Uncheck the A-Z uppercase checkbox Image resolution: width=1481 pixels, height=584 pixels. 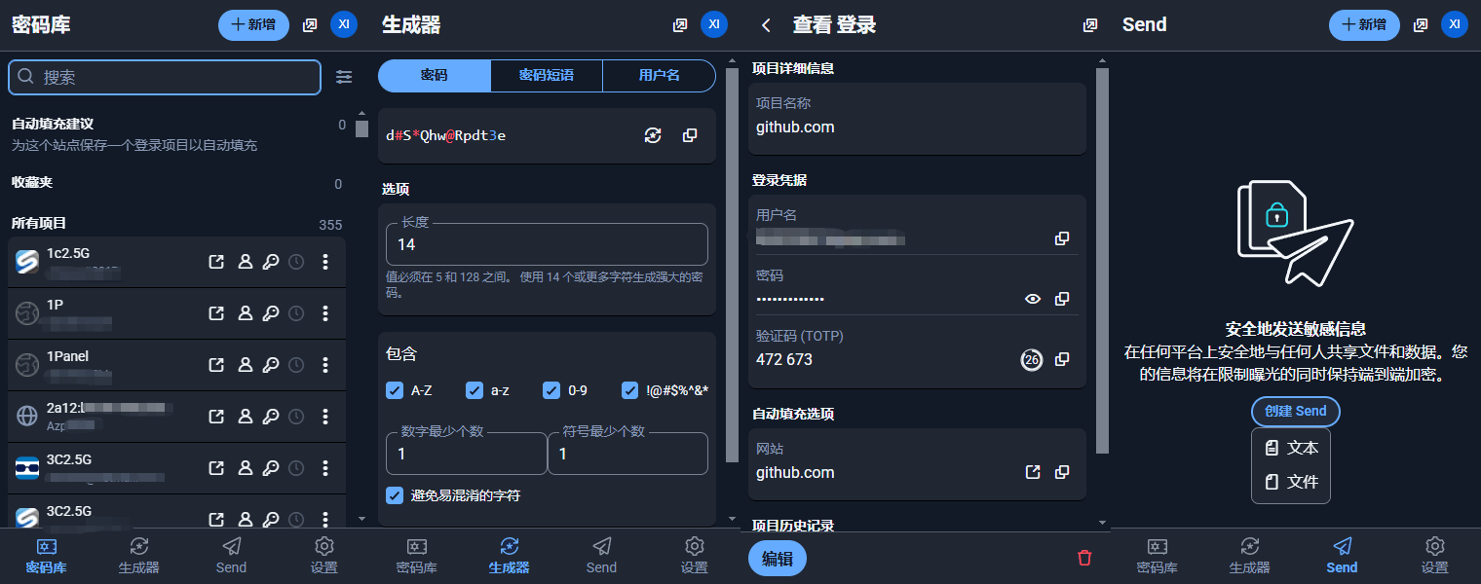[395, 390]
